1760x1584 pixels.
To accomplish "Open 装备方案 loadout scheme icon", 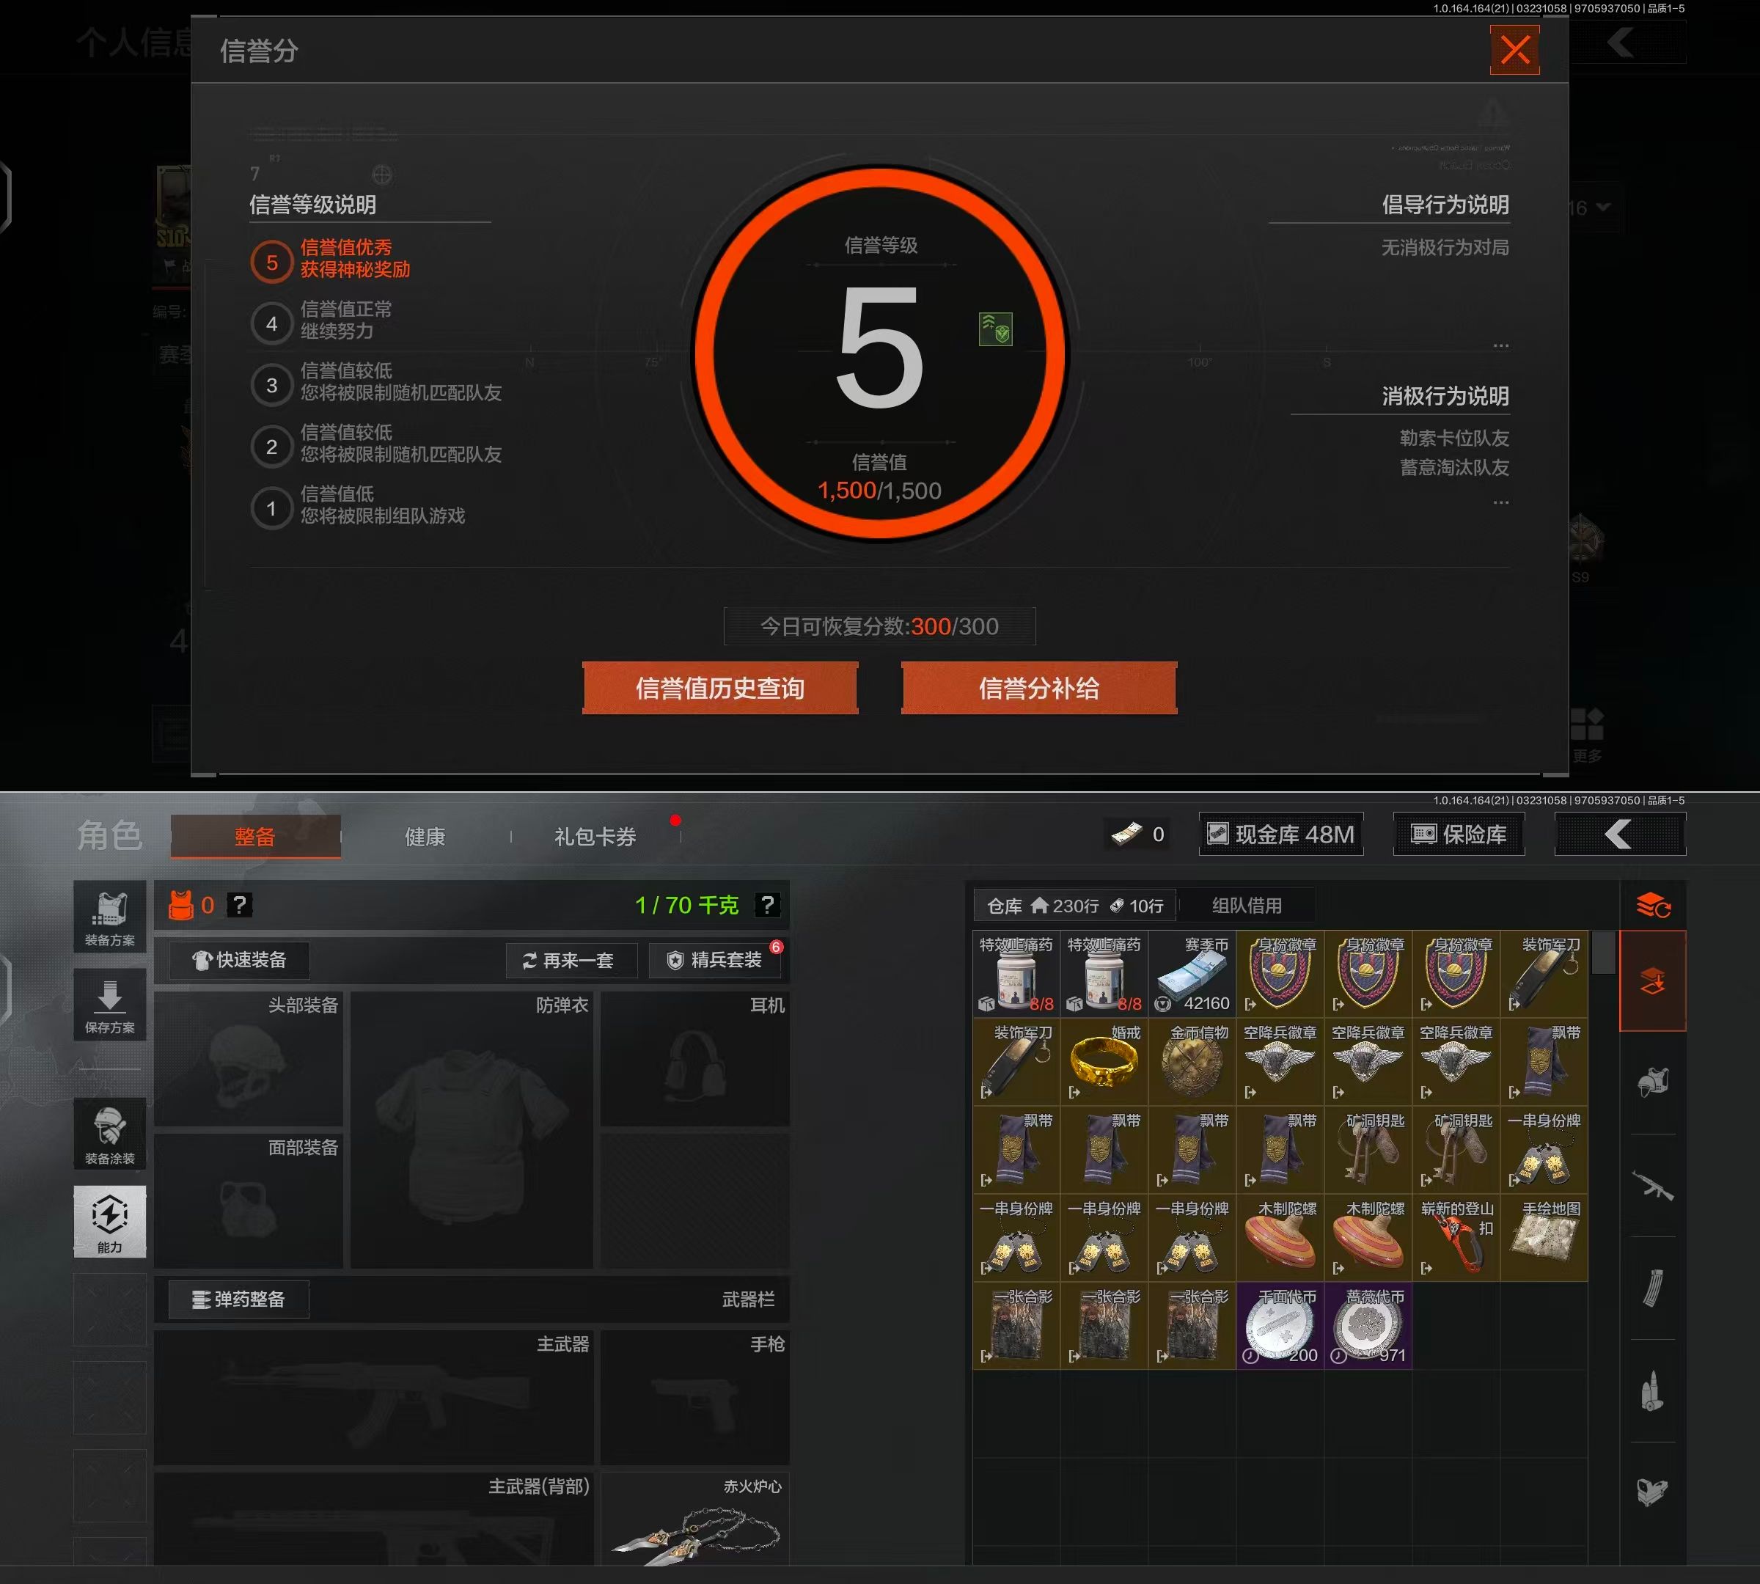I will coord(110,918).
